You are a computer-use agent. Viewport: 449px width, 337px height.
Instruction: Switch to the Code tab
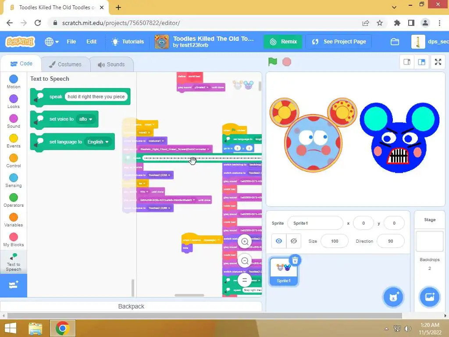(21, 64)
